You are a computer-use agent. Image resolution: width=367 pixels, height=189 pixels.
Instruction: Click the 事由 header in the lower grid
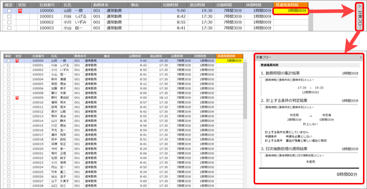114,56
